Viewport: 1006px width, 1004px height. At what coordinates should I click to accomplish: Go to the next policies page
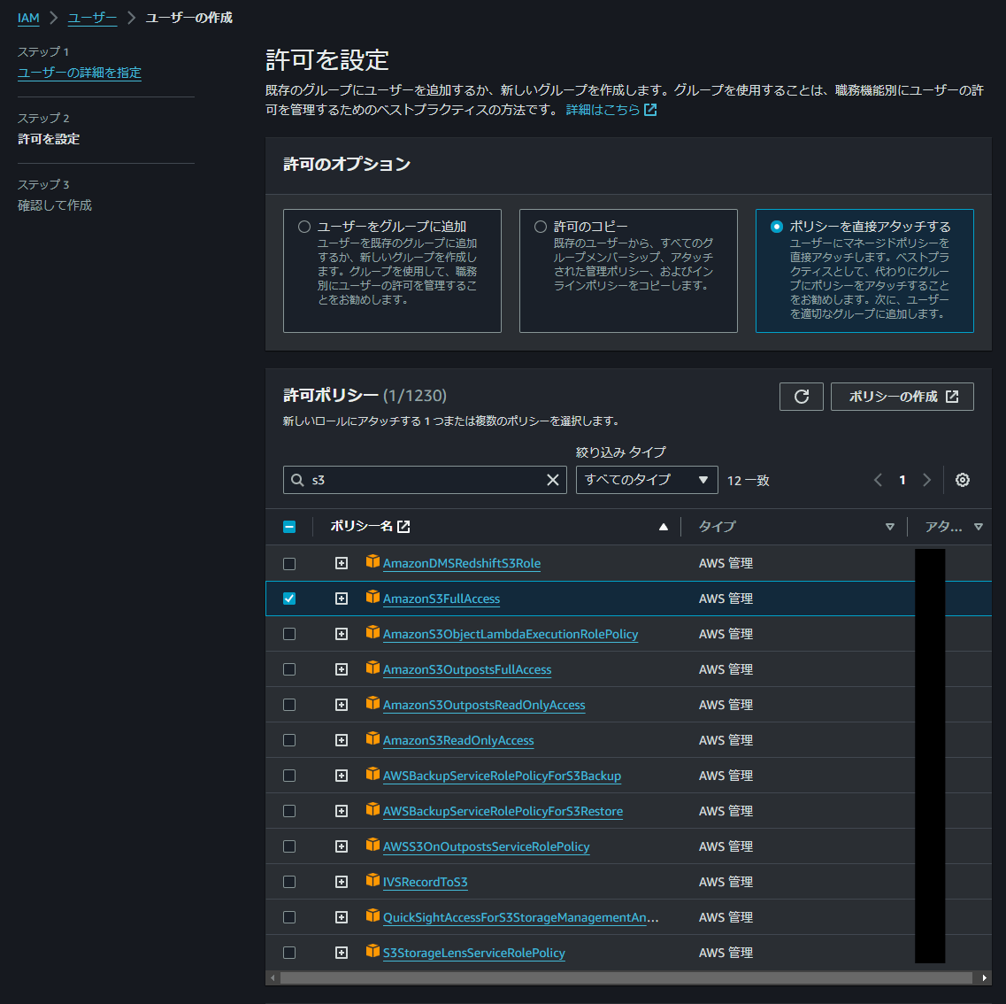pyautogui.click(x=926, y=480)
